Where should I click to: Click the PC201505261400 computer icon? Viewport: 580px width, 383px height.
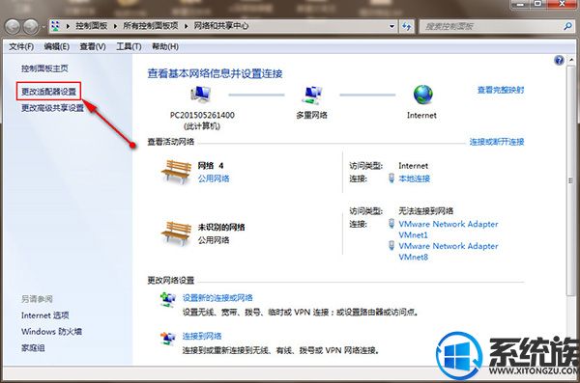click(200, 95)
